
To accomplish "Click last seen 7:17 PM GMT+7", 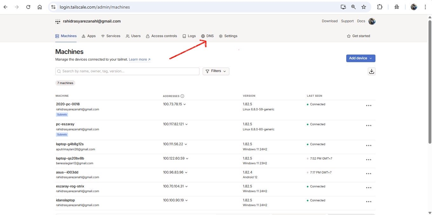I will 321,173.
